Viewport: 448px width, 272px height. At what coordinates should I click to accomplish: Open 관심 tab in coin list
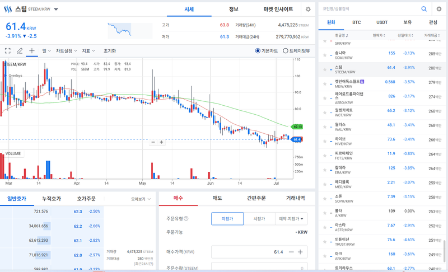(433, 22)
